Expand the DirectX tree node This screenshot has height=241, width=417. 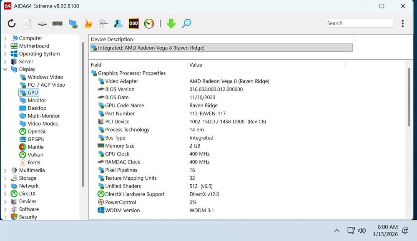tap(5, 193)
